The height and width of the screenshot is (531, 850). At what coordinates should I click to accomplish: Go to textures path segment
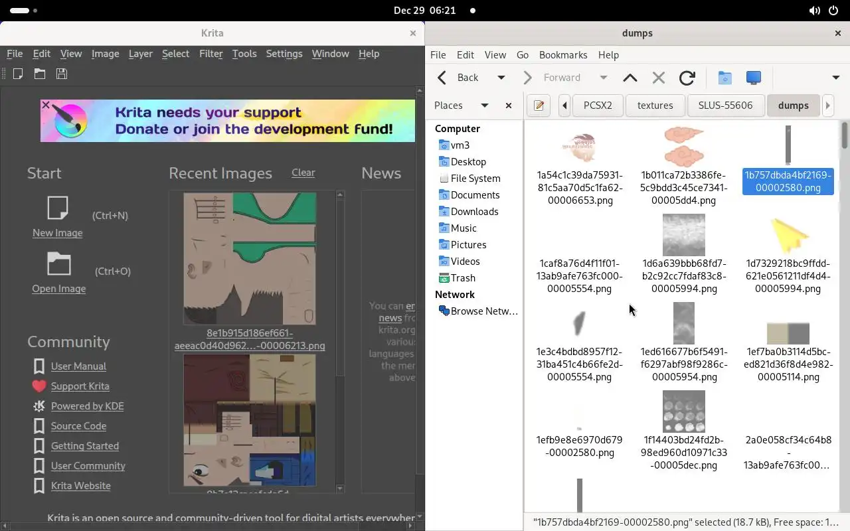[655, 106]
